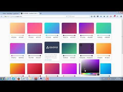Click the rainbow hue slider in color picker
This screenshot has height=92, width=123.
(89, 74)
